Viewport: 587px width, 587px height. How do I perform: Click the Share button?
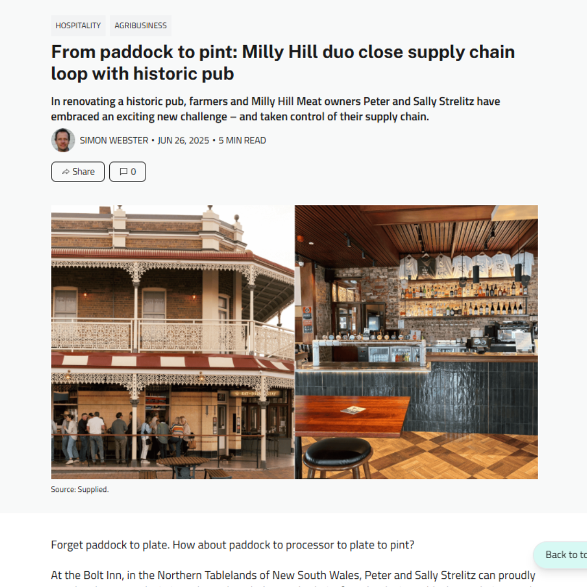[x=78, y=171]
